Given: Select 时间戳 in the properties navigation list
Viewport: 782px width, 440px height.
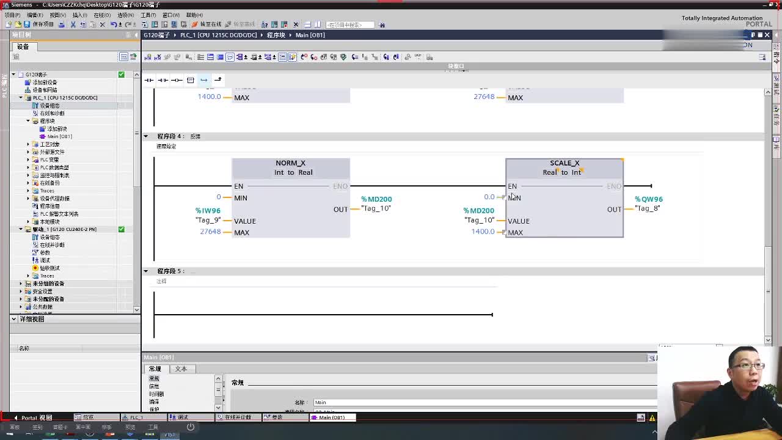Looking at the screenshot, I should tap(156, 394).
